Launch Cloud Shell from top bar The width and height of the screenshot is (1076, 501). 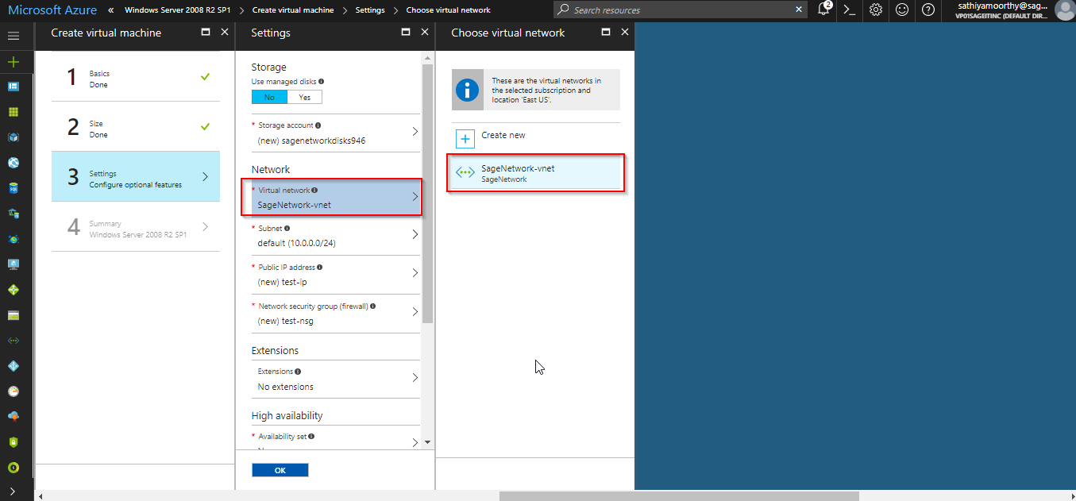(849, 10)
